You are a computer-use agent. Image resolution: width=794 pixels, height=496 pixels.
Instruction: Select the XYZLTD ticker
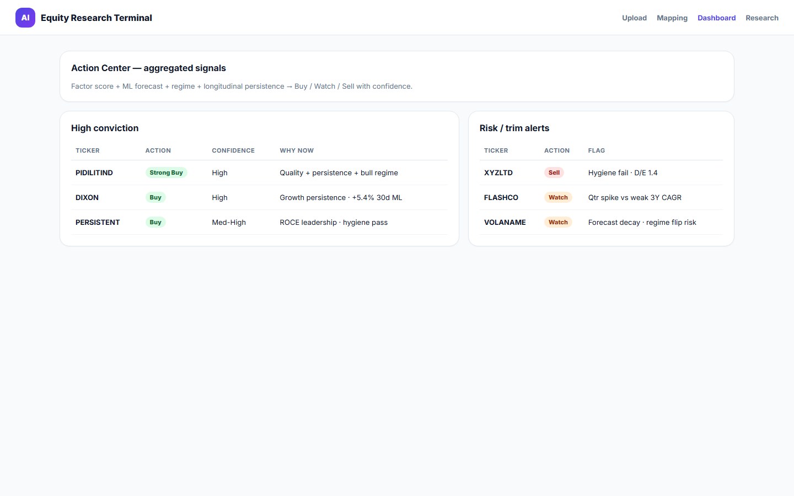click(x=498, y=172)
